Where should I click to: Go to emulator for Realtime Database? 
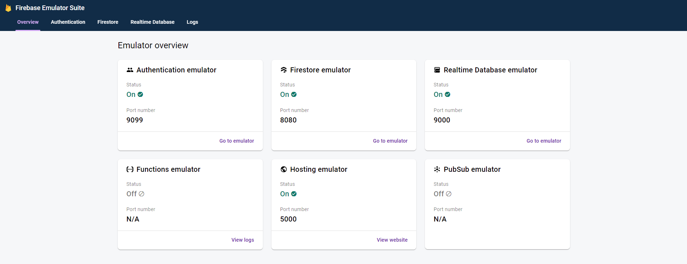click(544, 141)
